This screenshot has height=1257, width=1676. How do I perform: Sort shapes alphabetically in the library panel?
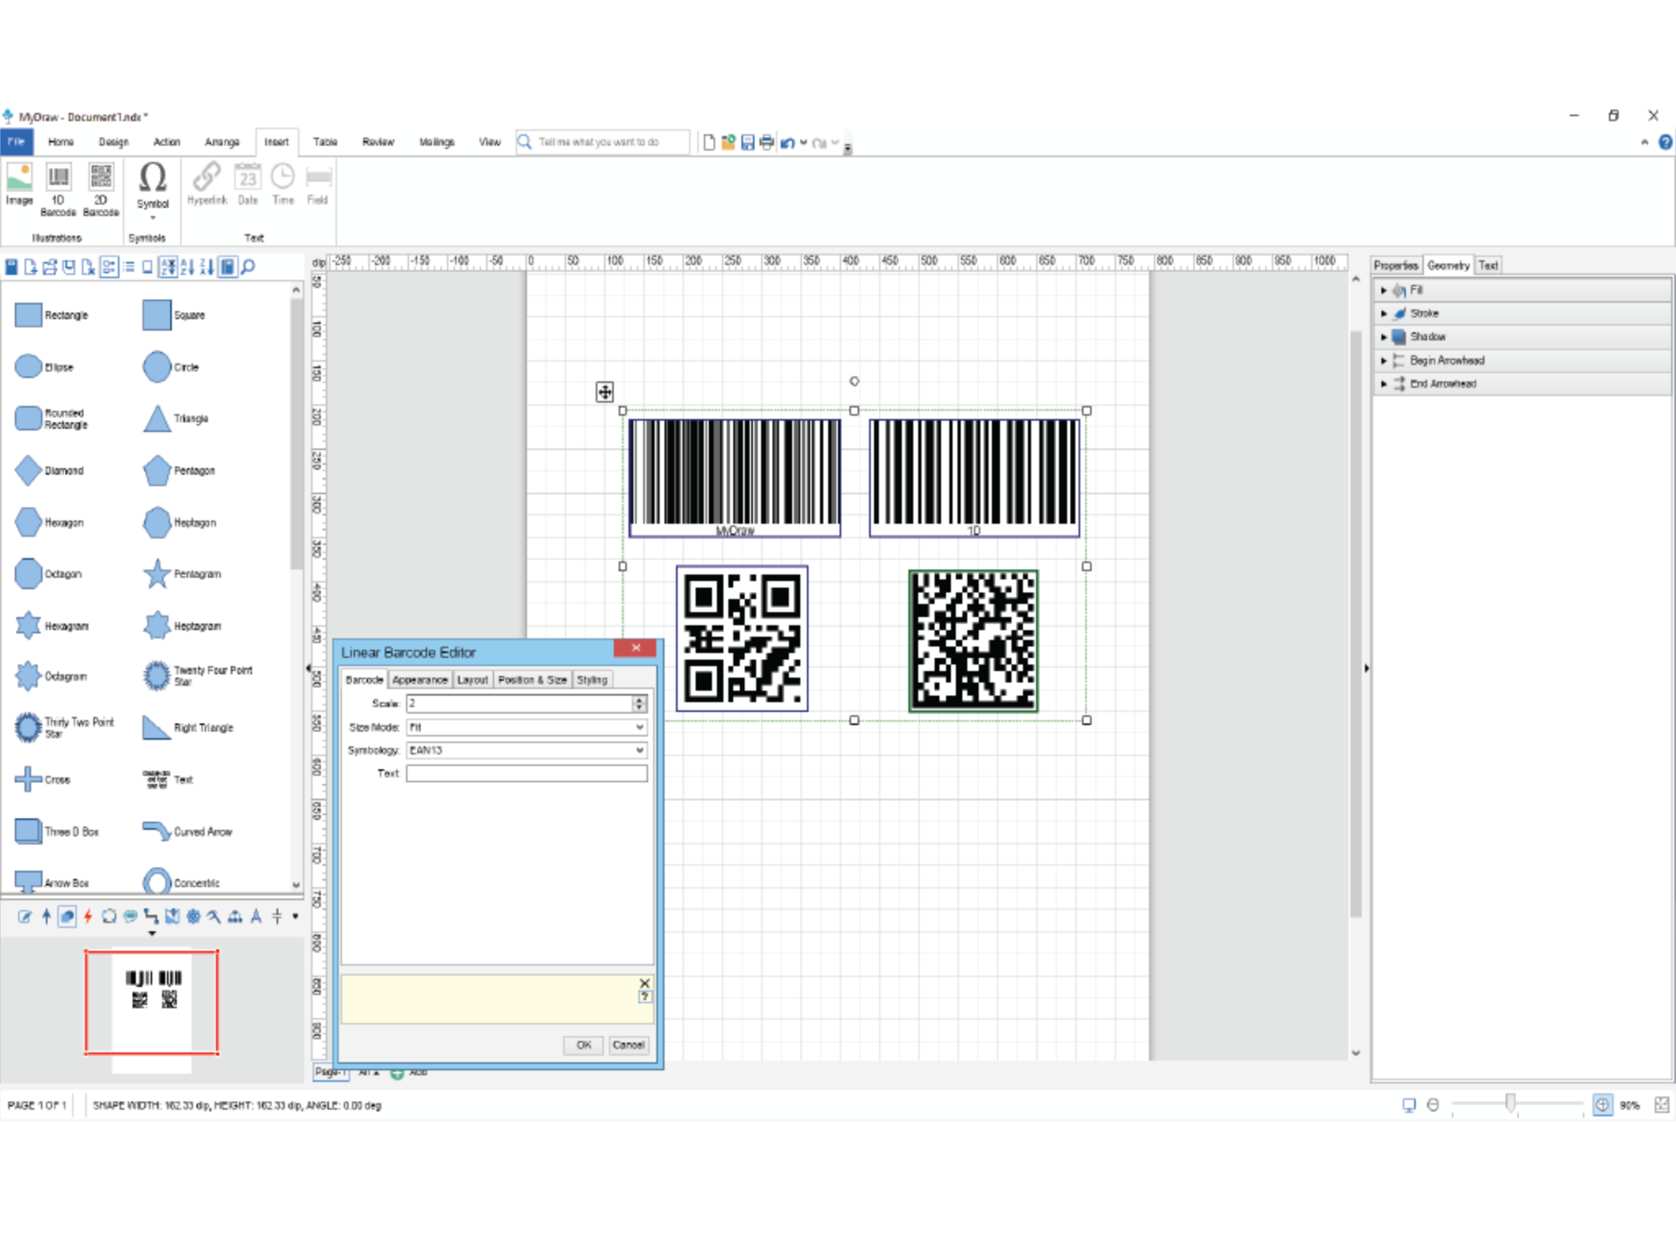pyautogui.click(x=187, y=267)
